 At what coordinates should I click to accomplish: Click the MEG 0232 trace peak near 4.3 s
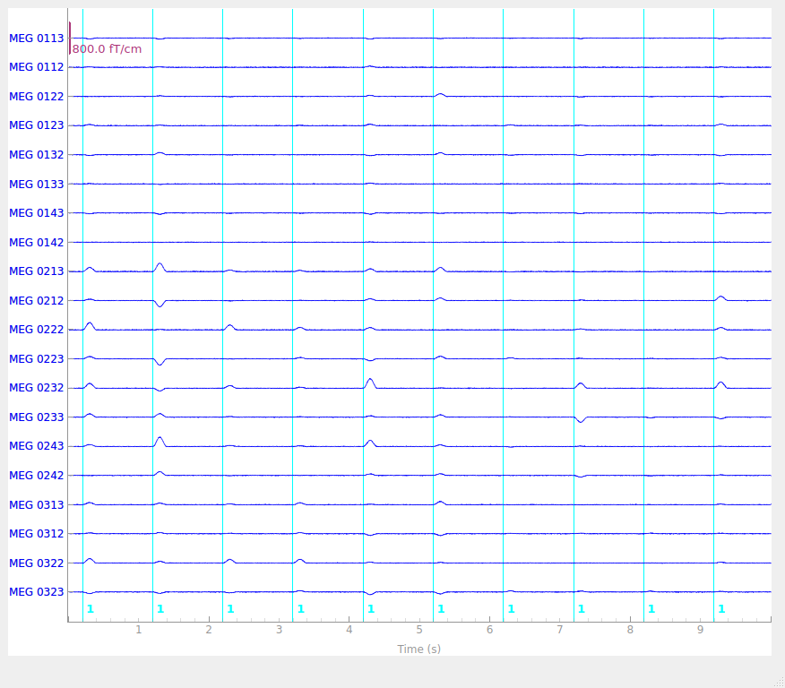(x=370, y=380)
